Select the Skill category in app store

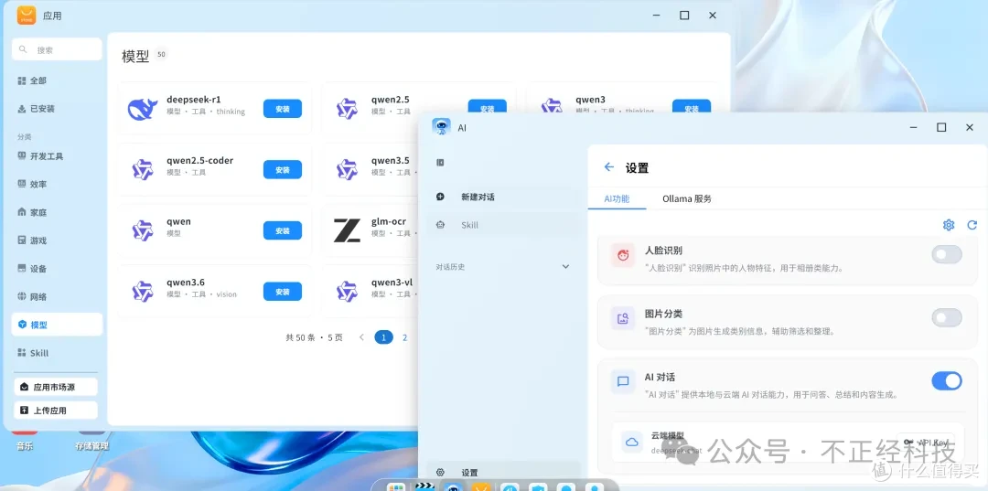pyautogui.click(x=57, y=353)
